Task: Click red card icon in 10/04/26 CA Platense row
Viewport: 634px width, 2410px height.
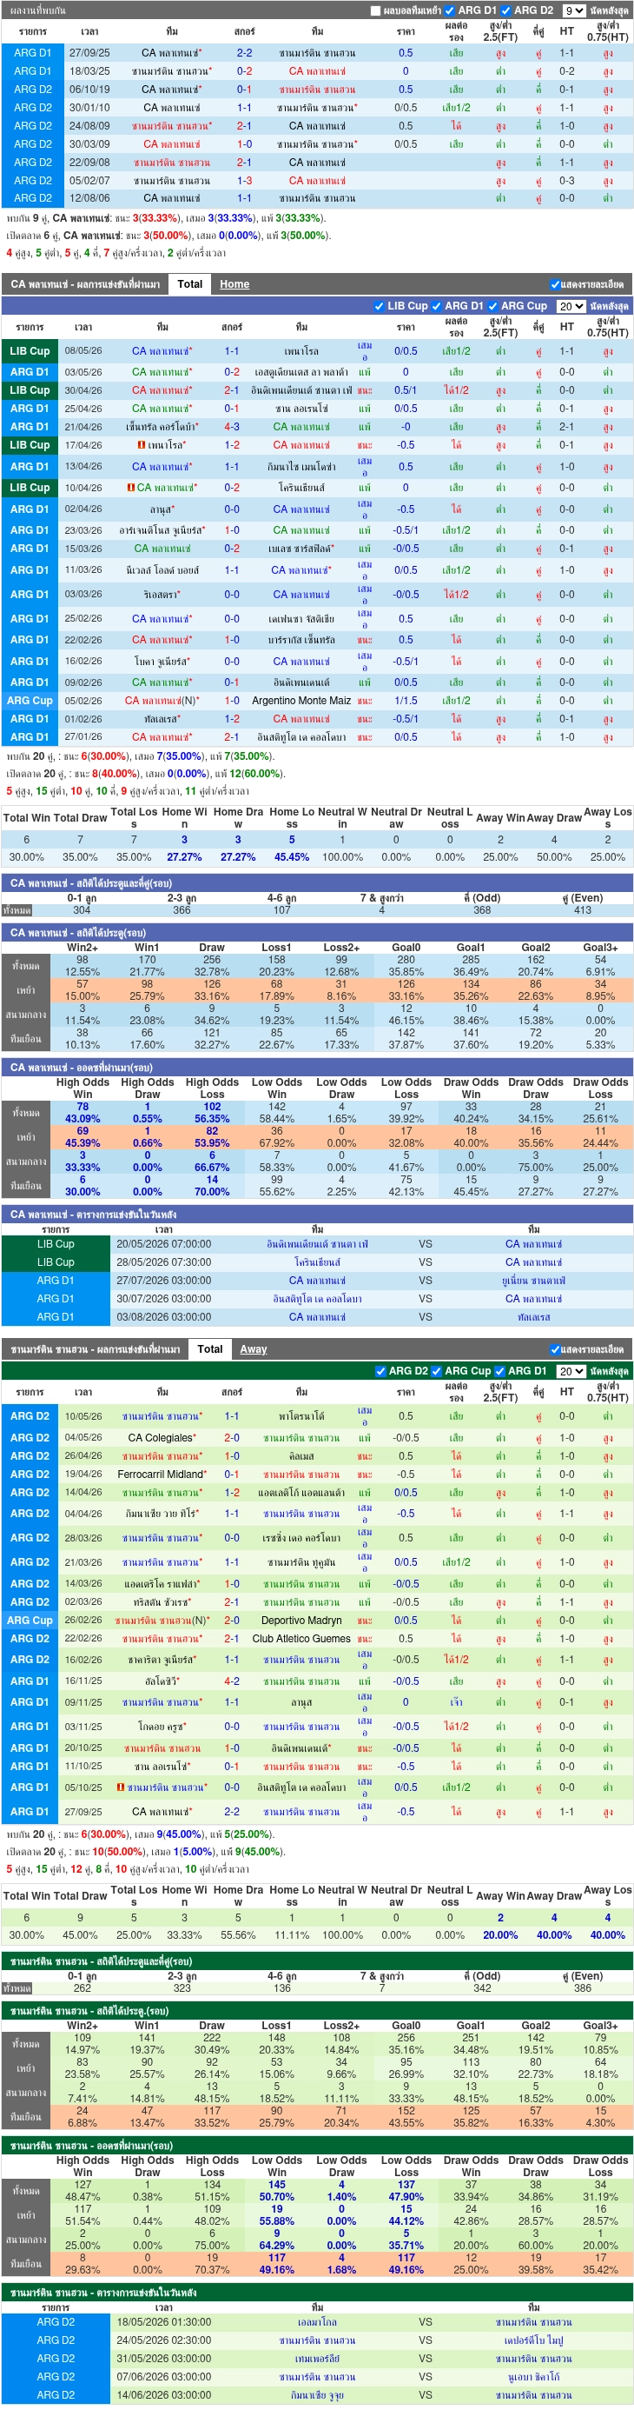Action: (131, 488)
